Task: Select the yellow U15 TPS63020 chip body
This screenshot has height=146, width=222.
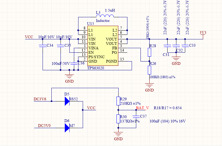Action: tap(103, 46)
